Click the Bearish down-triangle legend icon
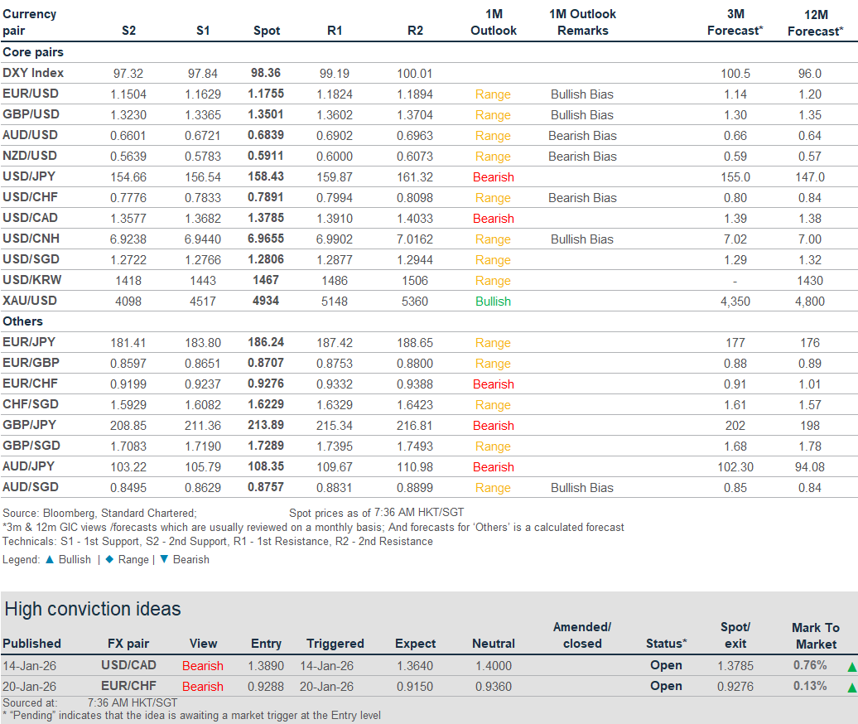 (x=164, y=559)
